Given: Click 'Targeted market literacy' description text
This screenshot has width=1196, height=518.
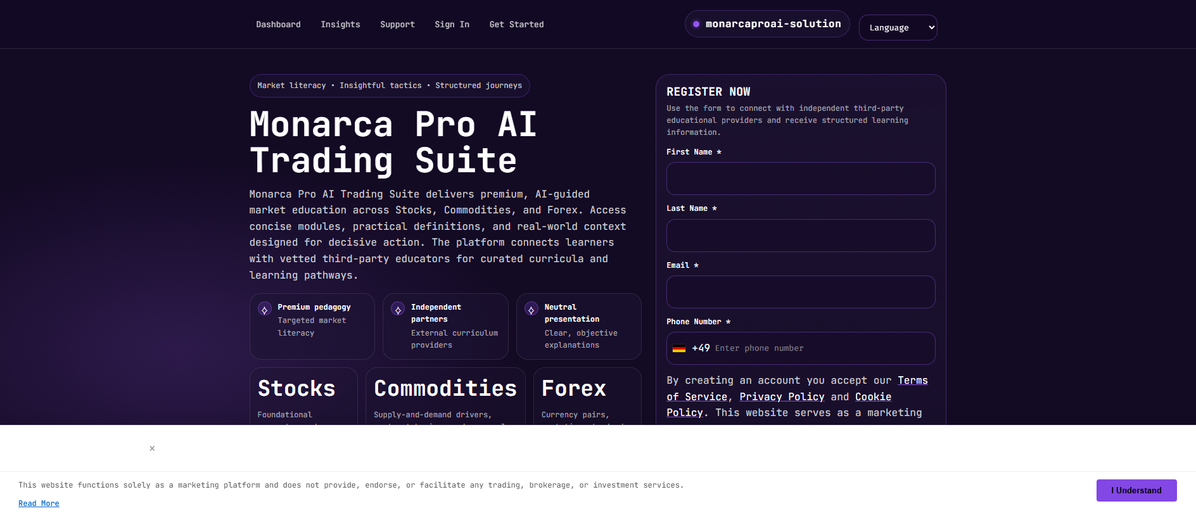Looking at the screenshot, I should (312, 327).
